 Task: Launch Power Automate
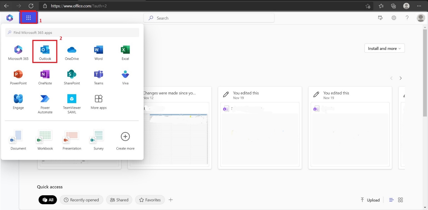pyautogui.click(x=45, y=104)
